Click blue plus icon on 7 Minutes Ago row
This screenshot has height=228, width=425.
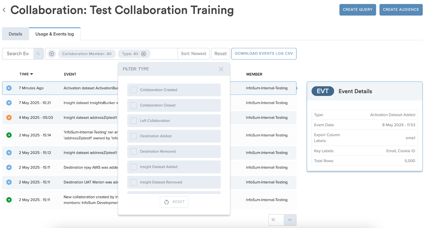(9, 88)
